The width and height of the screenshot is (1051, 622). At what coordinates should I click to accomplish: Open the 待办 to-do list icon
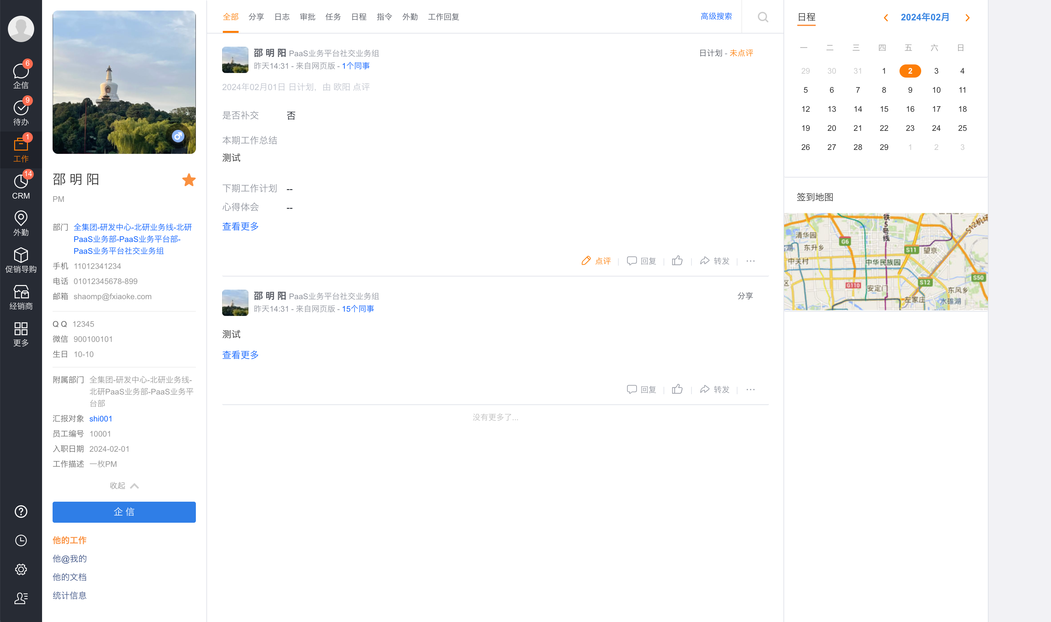20,111
